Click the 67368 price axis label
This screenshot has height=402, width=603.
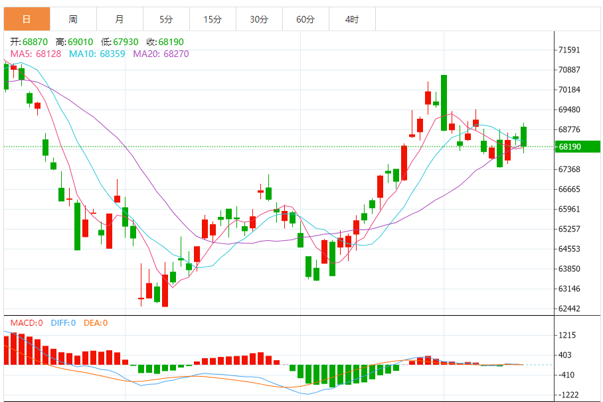point(569,169)
